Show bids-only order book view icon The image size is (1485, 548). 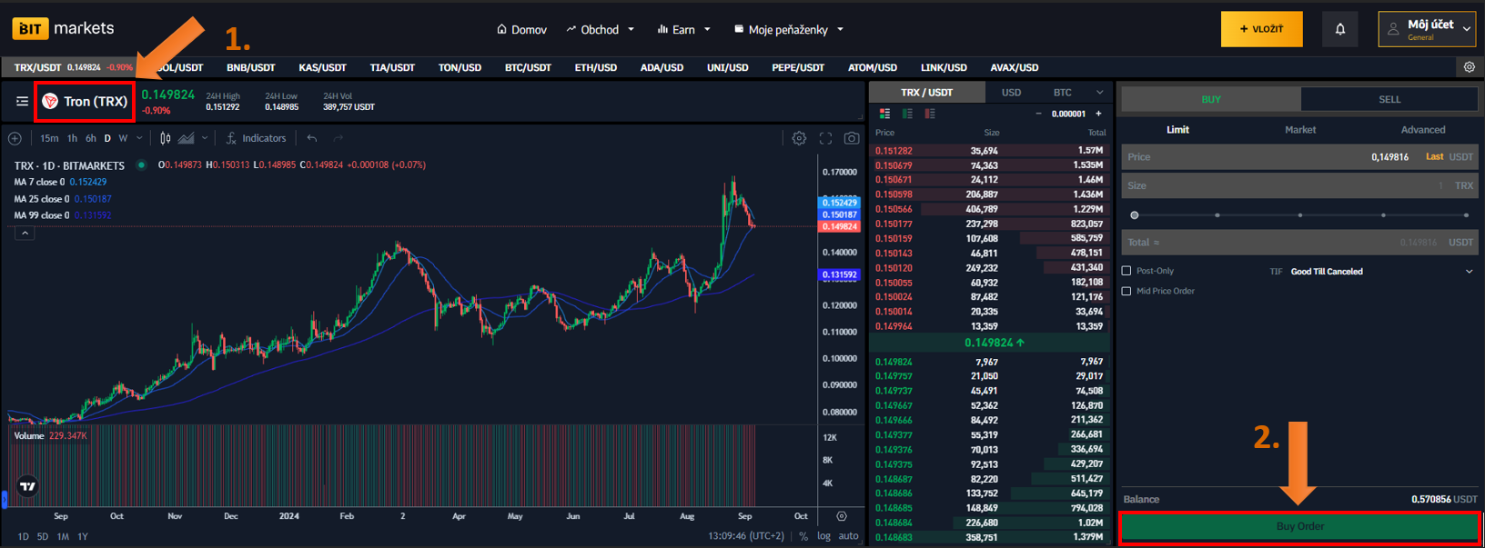click(907, 114)
